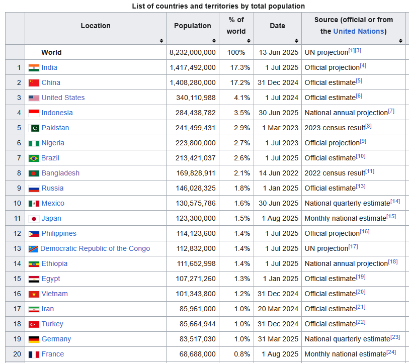Click the Vietnam flag icon
The width and height of the screenshot is (409, 363).
(34, 294)
